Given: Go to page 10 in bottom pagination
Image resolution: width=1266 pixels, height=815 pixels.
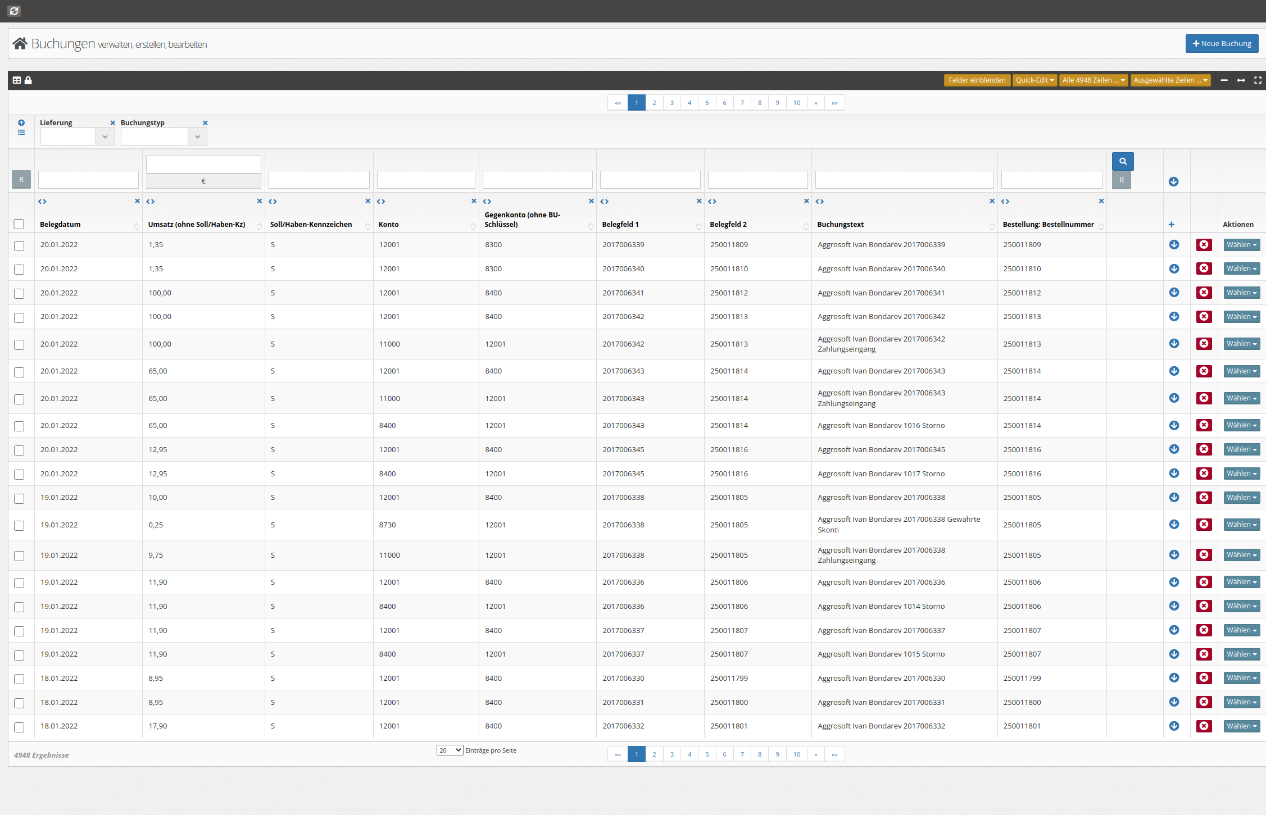Looking at the screenshot, I should point(796,754).
